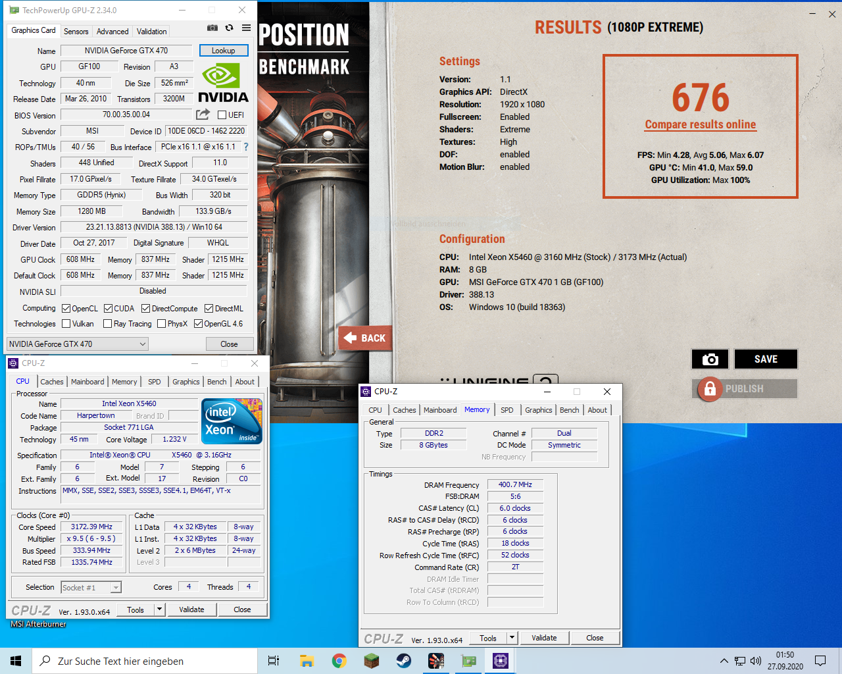Click the score value 676
842x674 pixels.
click(x=701, y=97)
